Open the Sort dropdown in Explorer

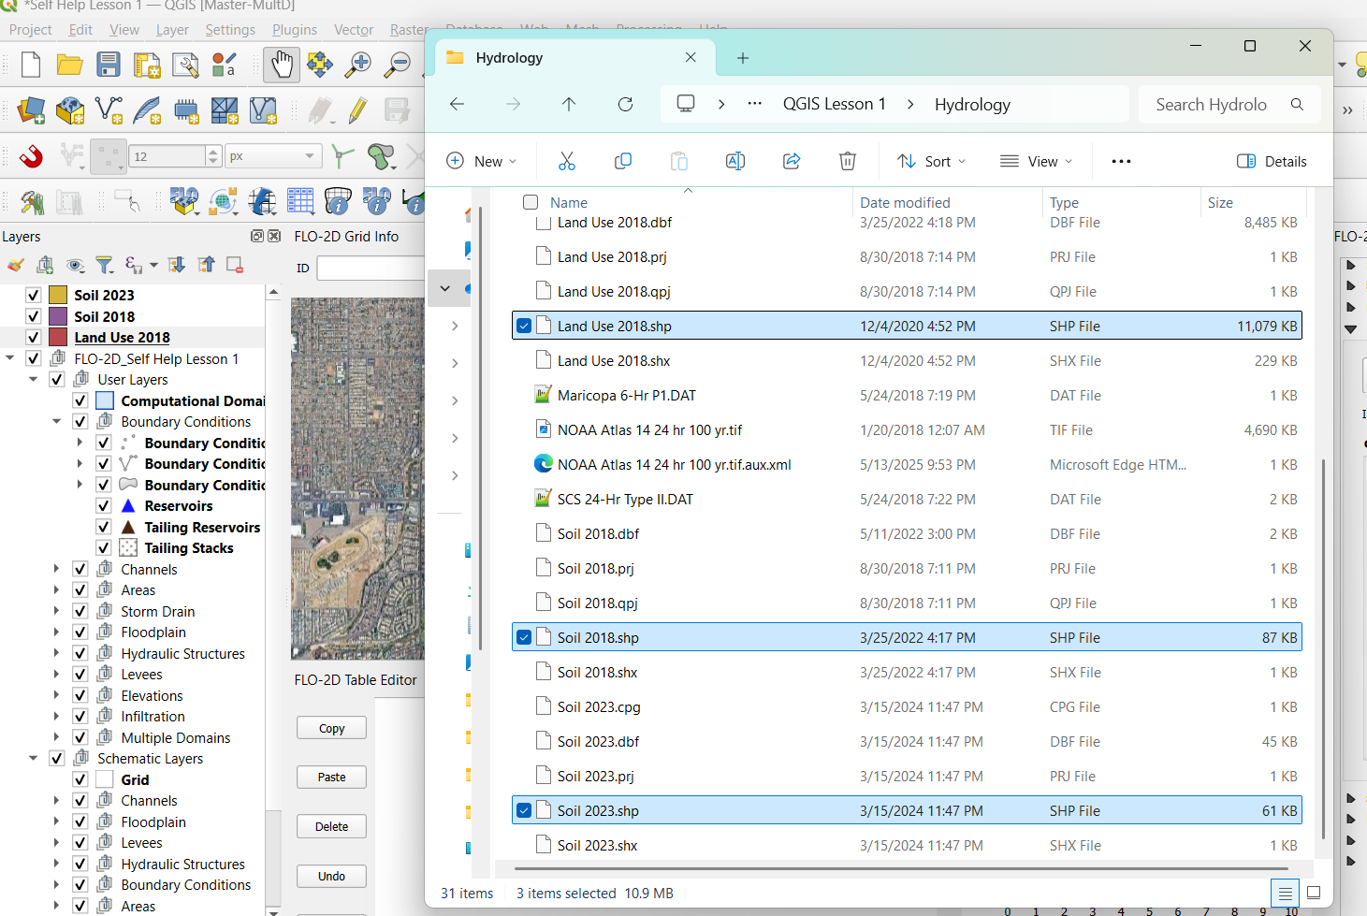[x=931, y=161]
